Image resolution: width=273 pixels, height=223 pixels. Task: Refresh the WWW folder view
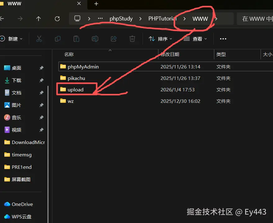tap(57, 19)
